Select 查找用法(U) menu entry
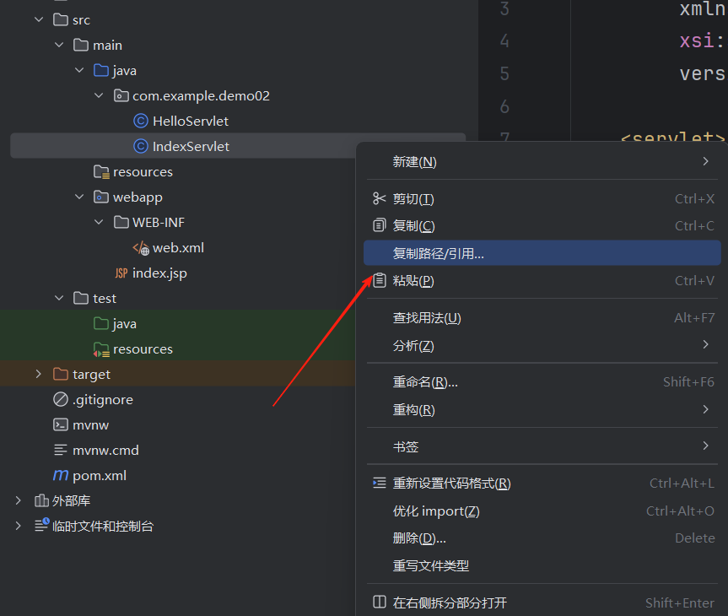This screenshot has height=616, width=728. pos(542,318)
